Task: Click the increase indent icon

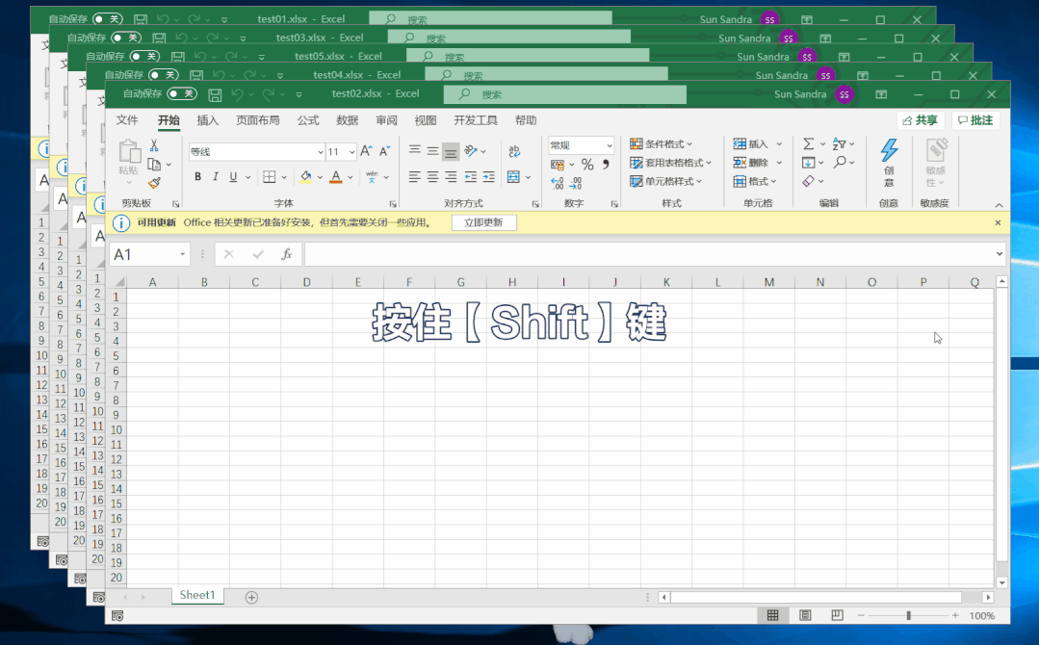Action: (x=489, y=177)
